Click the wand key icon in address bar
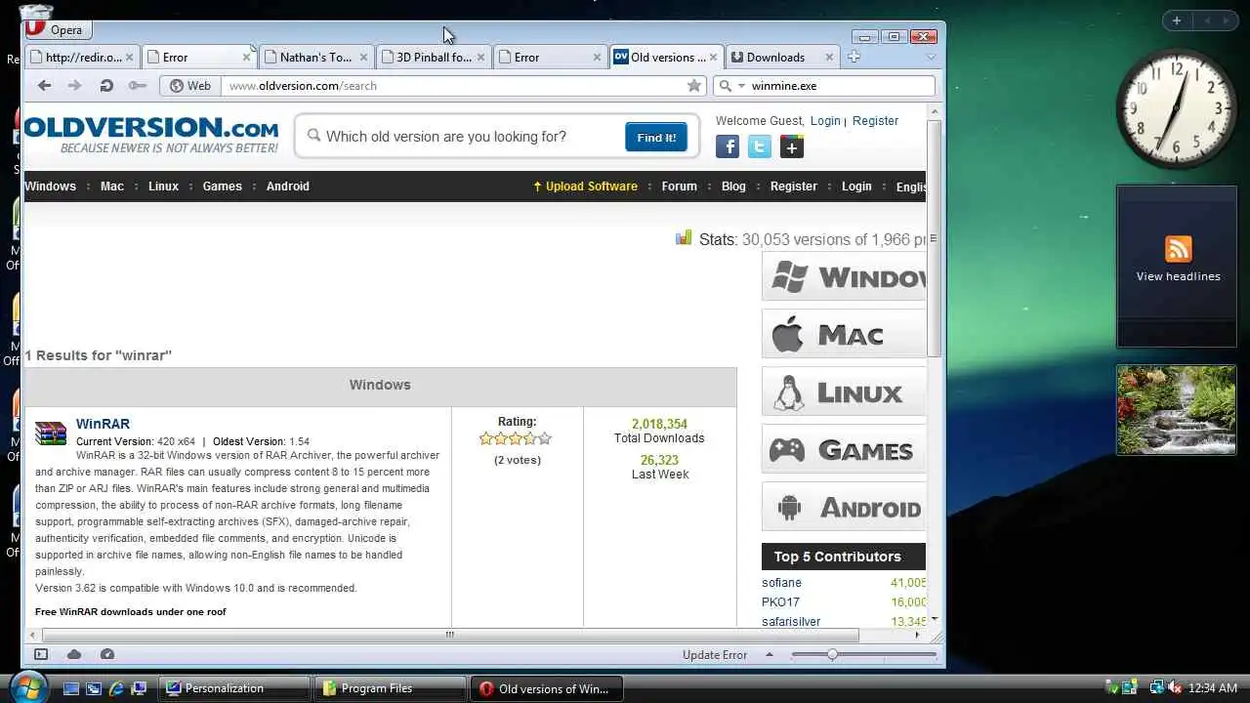Screen dimensions: 1250x703 coord(138,86)
